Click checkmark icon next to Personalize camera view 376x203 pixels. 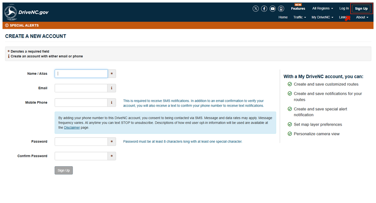[x=290, y=134]
